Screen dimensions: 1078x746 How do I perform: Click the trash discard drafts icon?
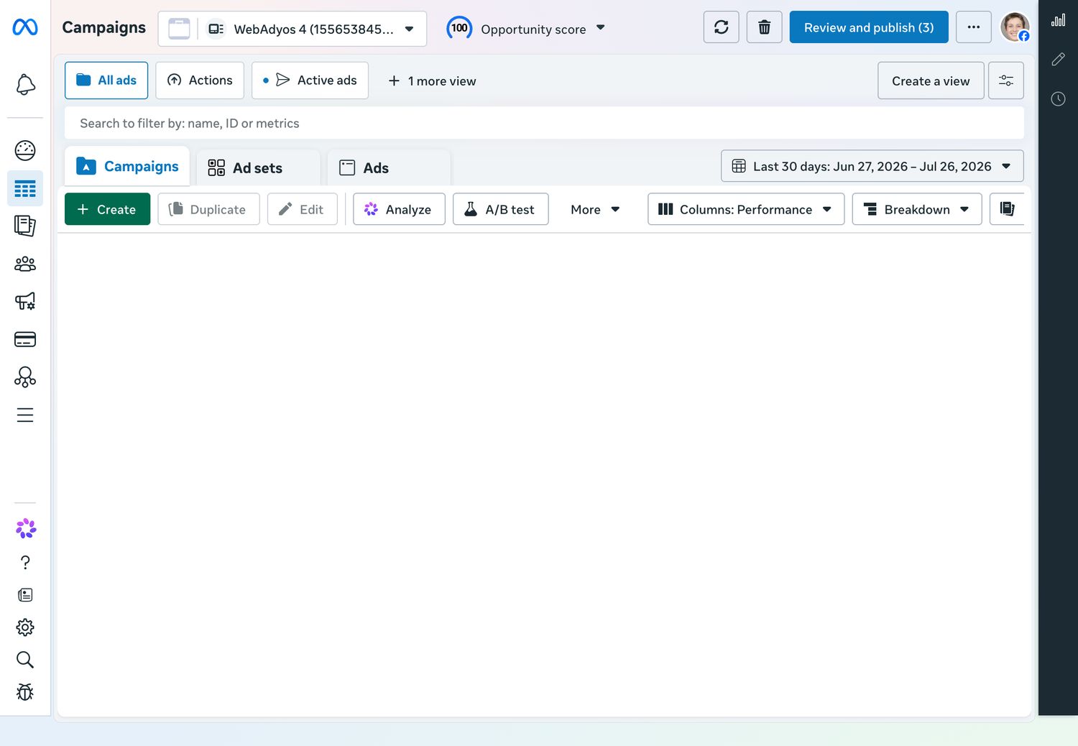[x=765, y=27]
